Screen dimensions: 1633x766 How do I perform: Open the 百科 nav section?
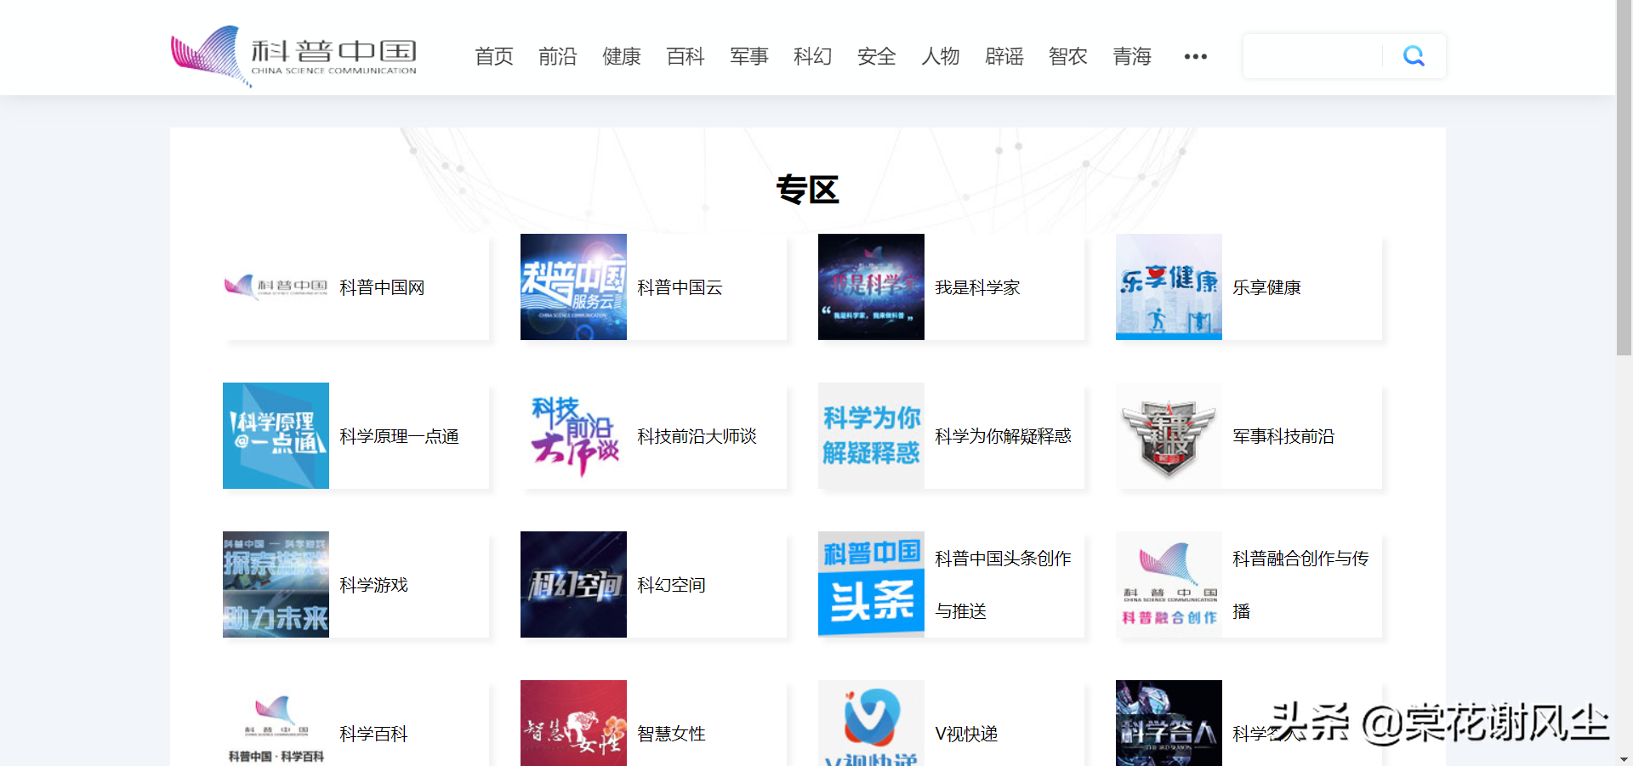pos(686,57)
